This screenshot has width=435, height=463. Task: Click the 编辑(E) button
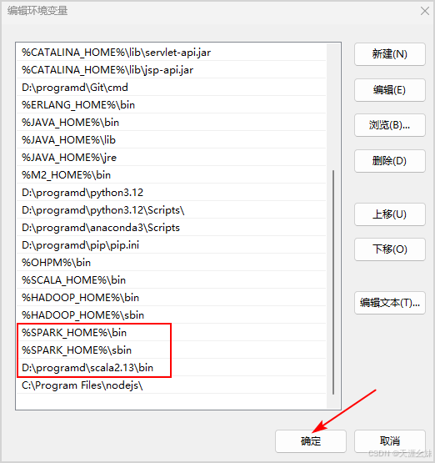pos(389,90)
